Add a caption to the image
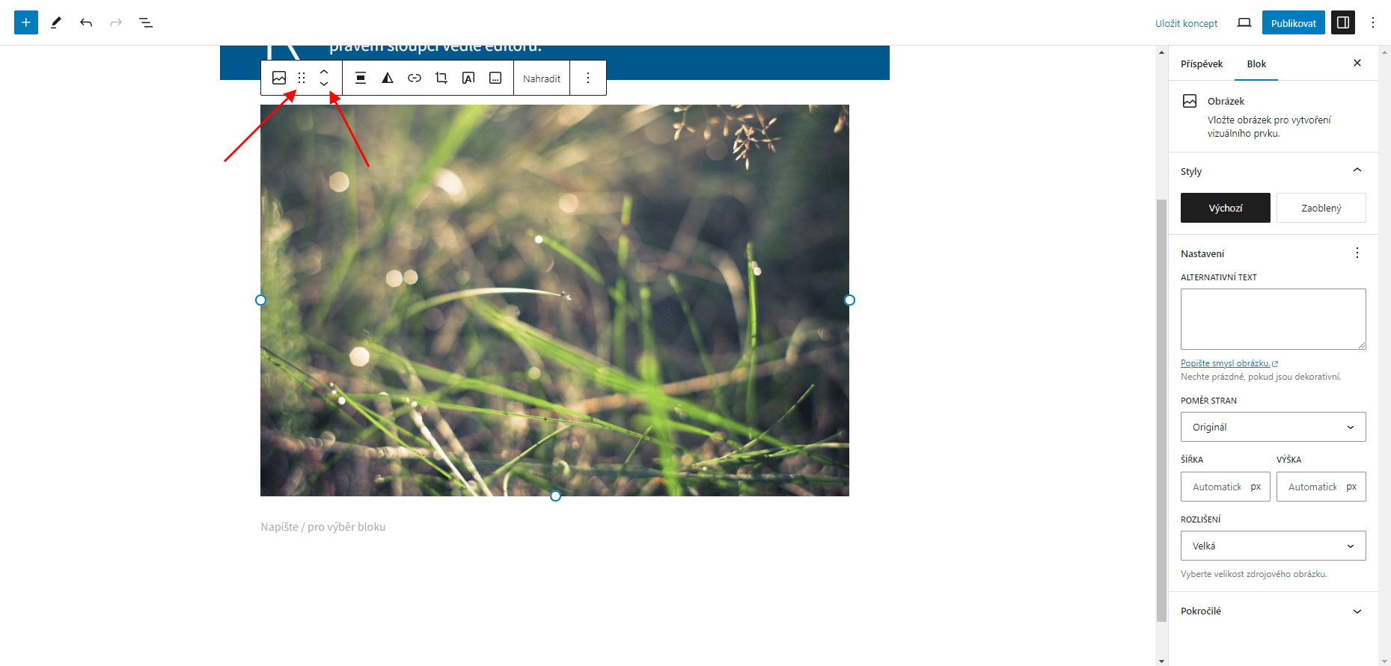The height and width of the screenshot is (666, 1391). coord(495,78)
